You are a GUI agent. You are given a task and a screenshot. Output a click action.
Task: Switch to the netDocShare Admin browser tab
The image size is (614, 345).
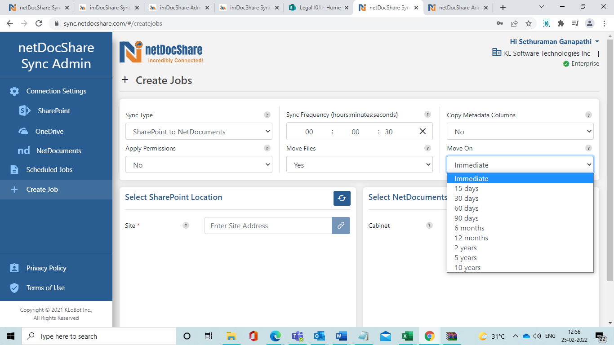point(458,8)
